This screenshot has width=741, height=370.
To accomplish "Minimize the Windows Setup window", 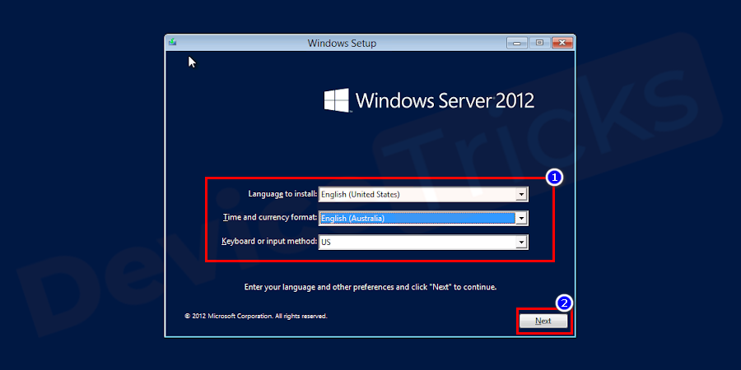I will coord(518,43).
